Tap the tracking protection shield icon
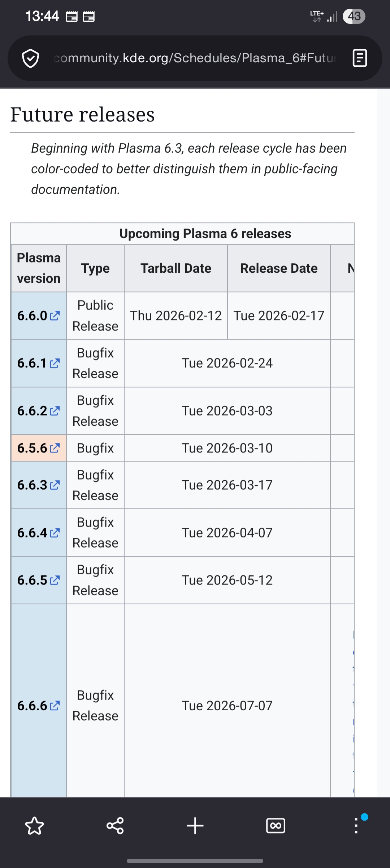This screenshot has height=868, width=390. pyautogui.click(x=31, y=58)
